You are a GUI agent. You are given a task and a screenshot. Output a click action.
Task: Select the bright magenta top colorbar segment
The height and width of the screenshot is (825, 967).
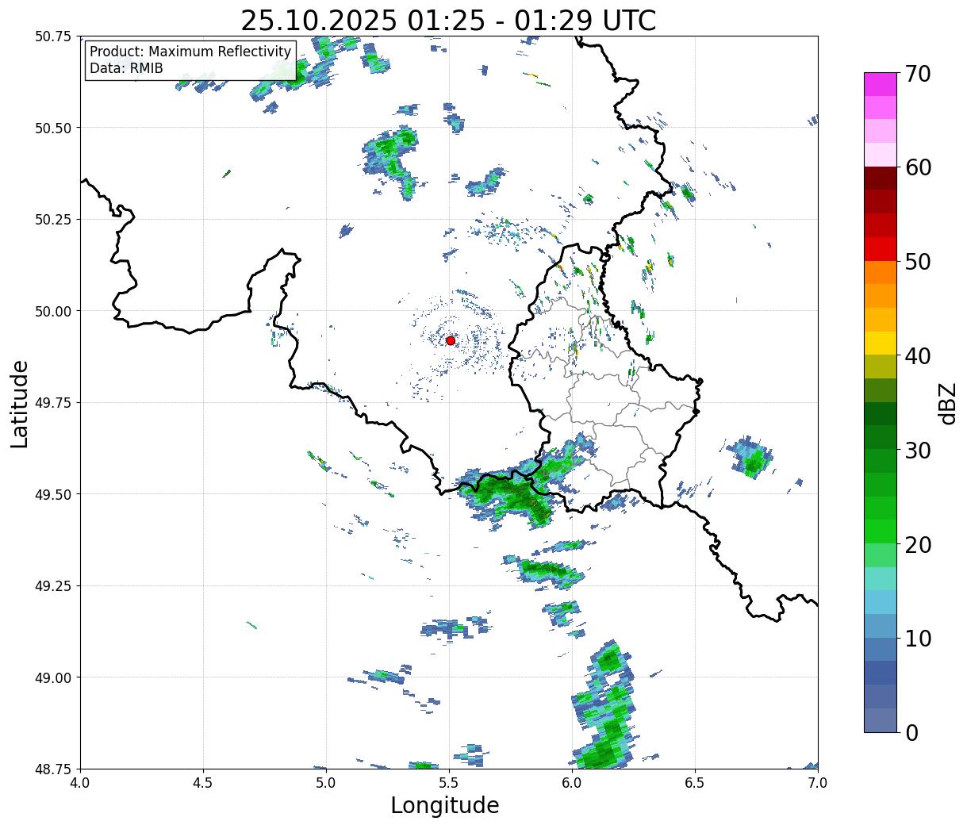tap(881, 84)
